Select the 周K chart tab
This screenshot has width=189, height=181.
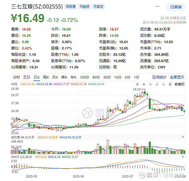click(x=46, y=77)
